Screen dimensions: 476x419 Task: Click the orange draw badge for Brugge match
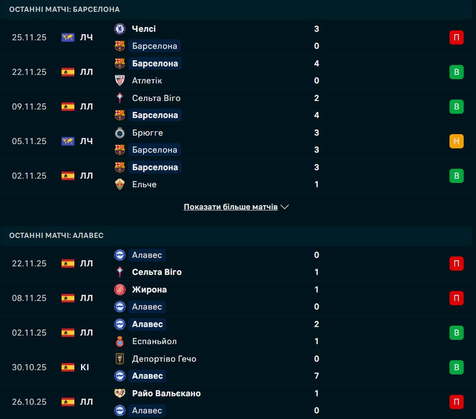pyautogui.click(x=456, y=141)
